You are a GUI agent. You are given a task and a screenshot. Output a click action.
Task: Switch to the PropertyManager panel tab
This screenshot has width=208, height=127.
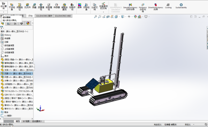pyautogui.click(x=9, y=23)
